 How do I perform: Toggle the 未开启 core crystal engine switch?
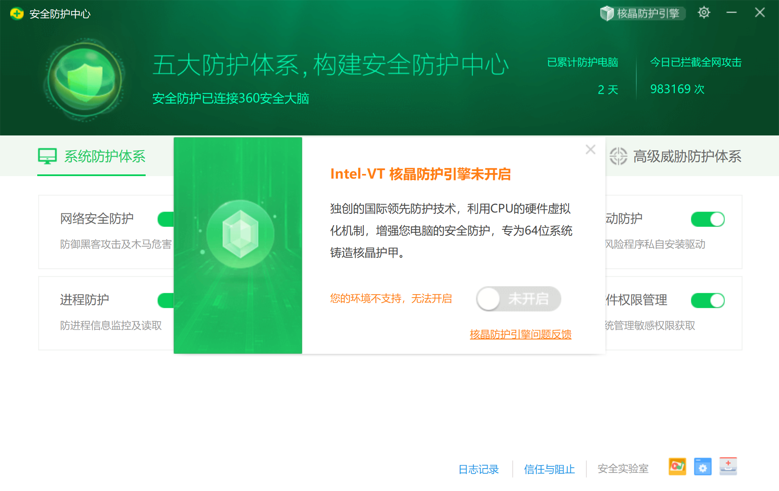[519, 299]
